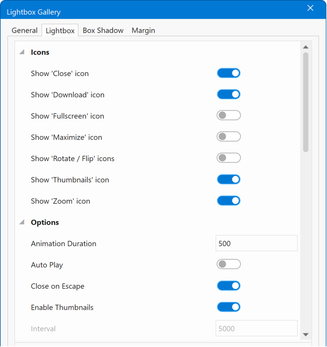Viewport: 327px width, 347px height.
Task: Collapse the Options section triangle
Action: coord(22,222)
